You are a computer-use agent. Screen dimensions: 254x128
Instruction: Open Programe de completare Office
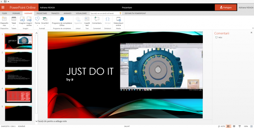click(x=62, y=21)
